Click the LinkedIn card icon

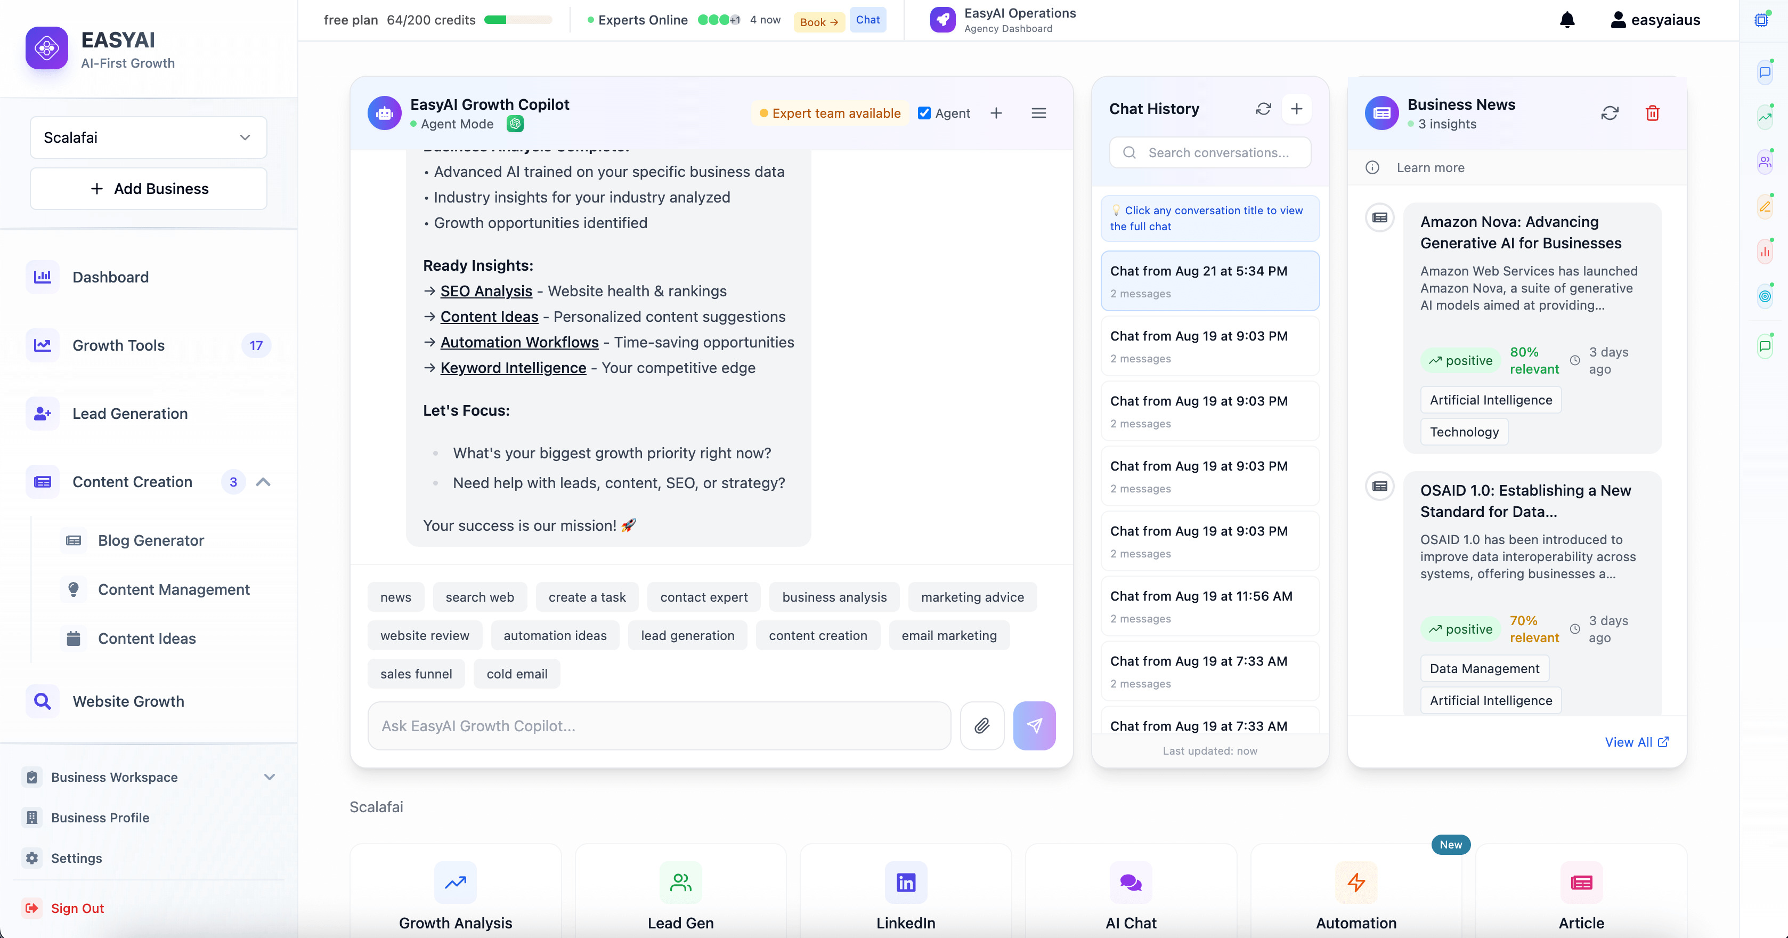pyautogui.click(x=906, y=883)
